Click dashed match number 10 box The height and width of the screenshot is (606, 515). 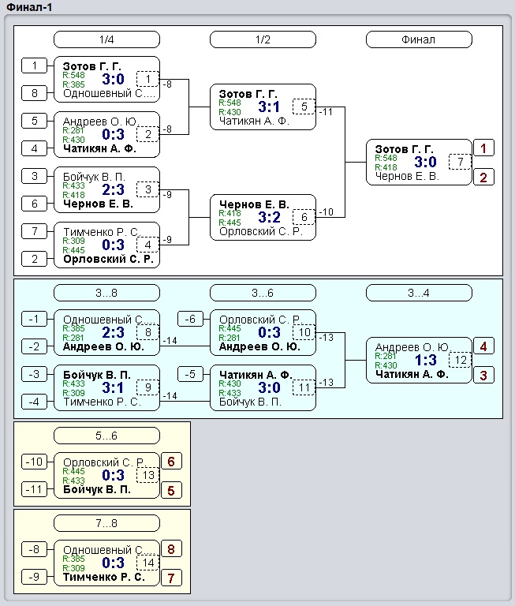pos(304,332)
